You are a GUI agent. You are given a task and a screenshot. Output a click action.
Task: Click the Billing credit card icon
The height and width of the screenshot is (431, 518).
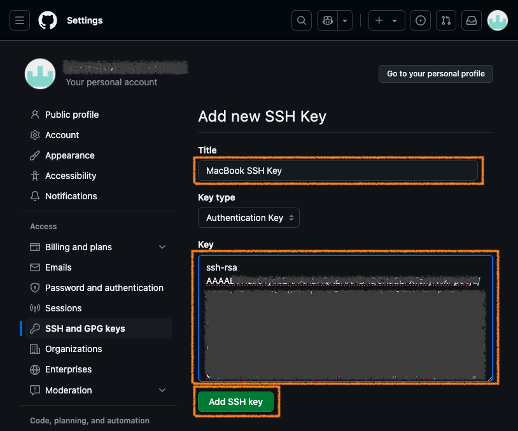point(35,247)
